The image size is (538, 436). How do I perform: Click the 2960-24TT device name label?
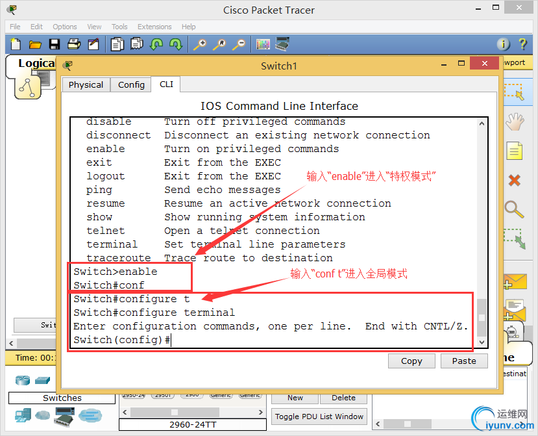(193, 425)
